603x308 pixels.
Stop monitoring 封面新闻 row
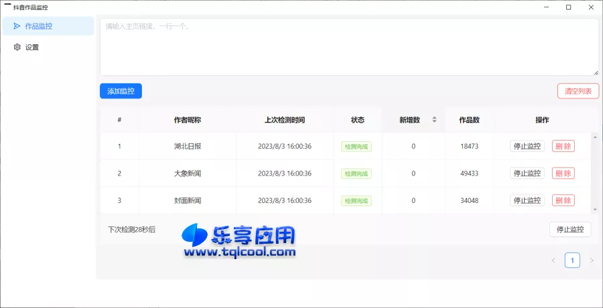[527, 200]
